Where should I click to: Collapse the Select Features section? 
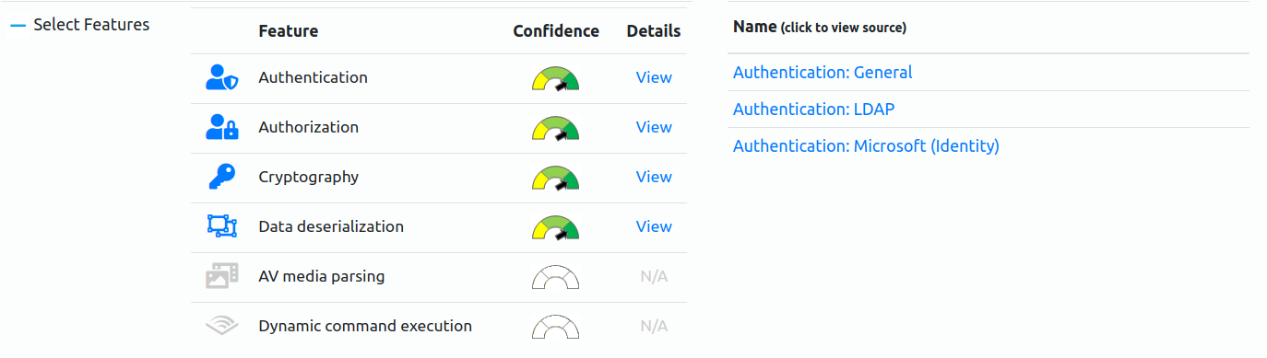pyautogui.click(x=18, y=26)
